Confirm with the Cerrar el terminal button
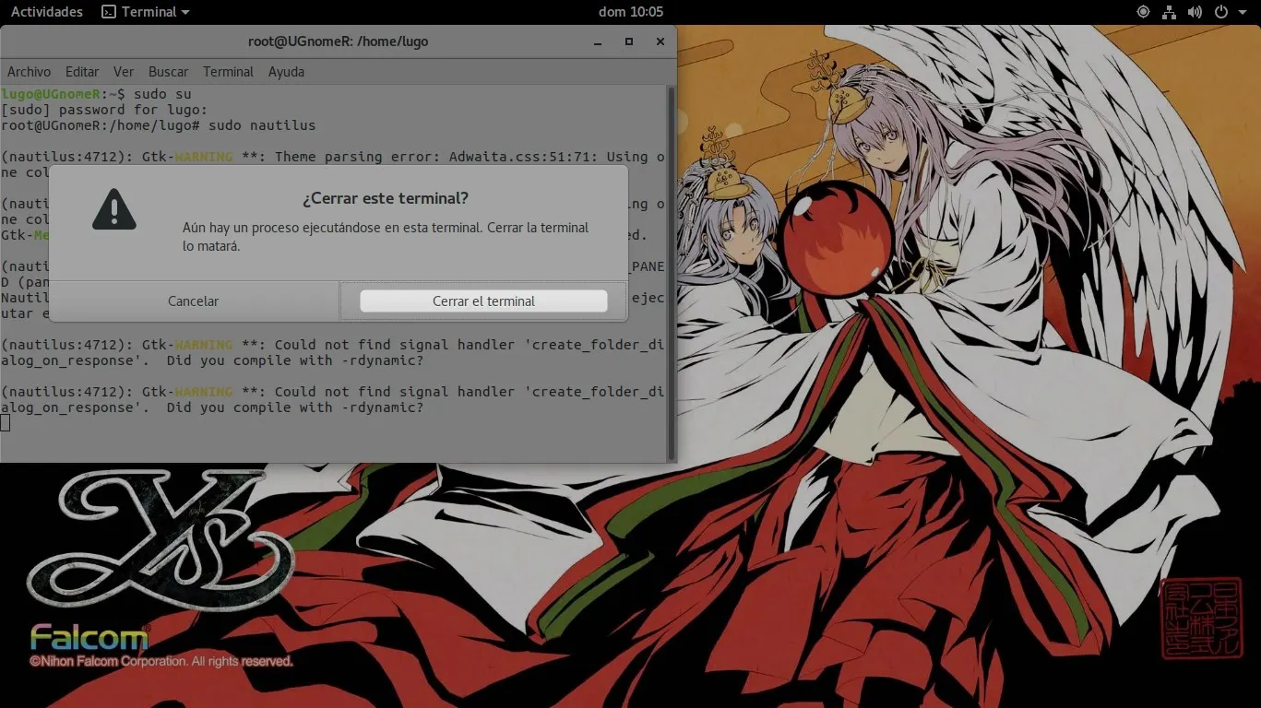This screenshot has height=708, width=1261. coord(482,301)
